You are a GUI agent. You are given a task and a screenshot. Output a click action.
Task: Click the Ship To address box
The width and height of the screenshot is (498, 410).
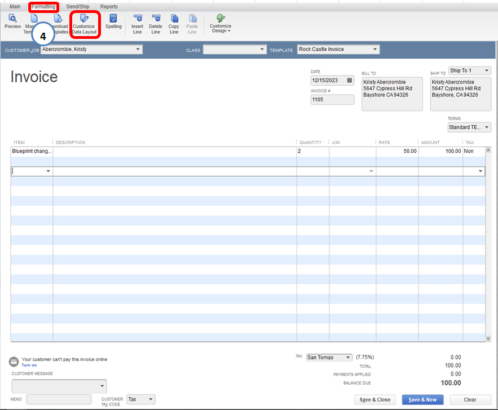coord(461,94)
